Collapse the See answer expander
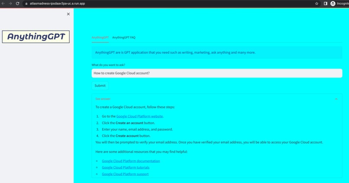Viewport: 349px width, 183px height. tap(217, 99)
